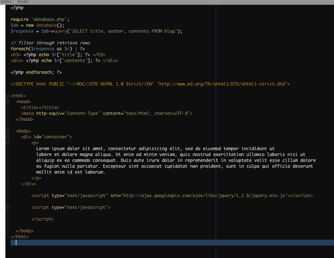Screen dimensions: 334x258
Task: Collapse the head tag fold marker
Action: pyautogui.click(x=8, y=101)
